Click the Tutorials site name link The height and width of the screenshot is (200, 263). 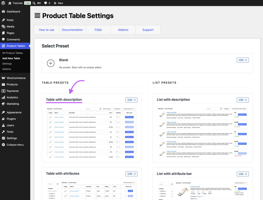pyautogui.click(x=18, y=3)
